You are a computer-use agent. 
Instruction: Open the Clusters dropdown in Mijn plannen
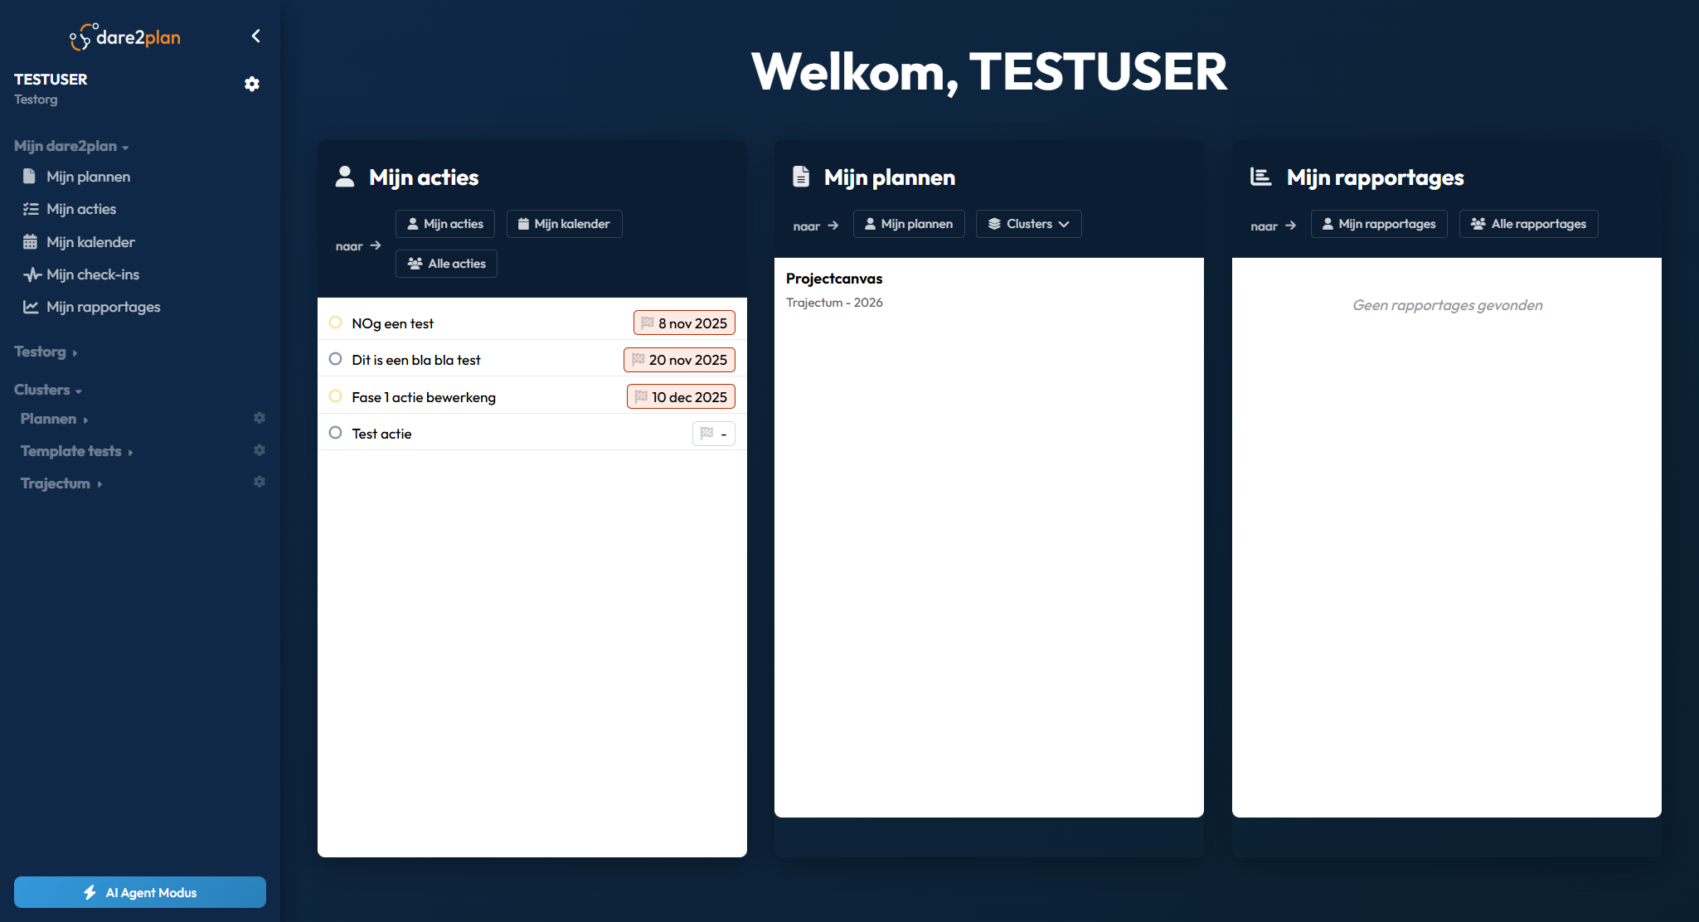(x=1028, y=224)
